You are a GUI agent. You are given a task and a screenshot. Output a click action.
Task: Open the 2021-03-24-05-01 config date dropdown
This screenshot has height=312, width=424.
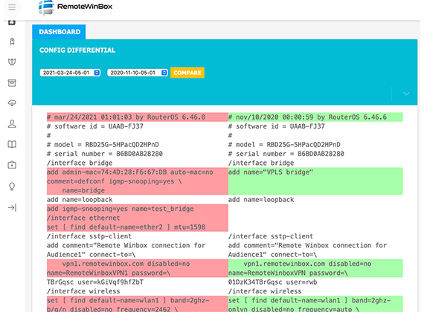click(x=71, y=73)
